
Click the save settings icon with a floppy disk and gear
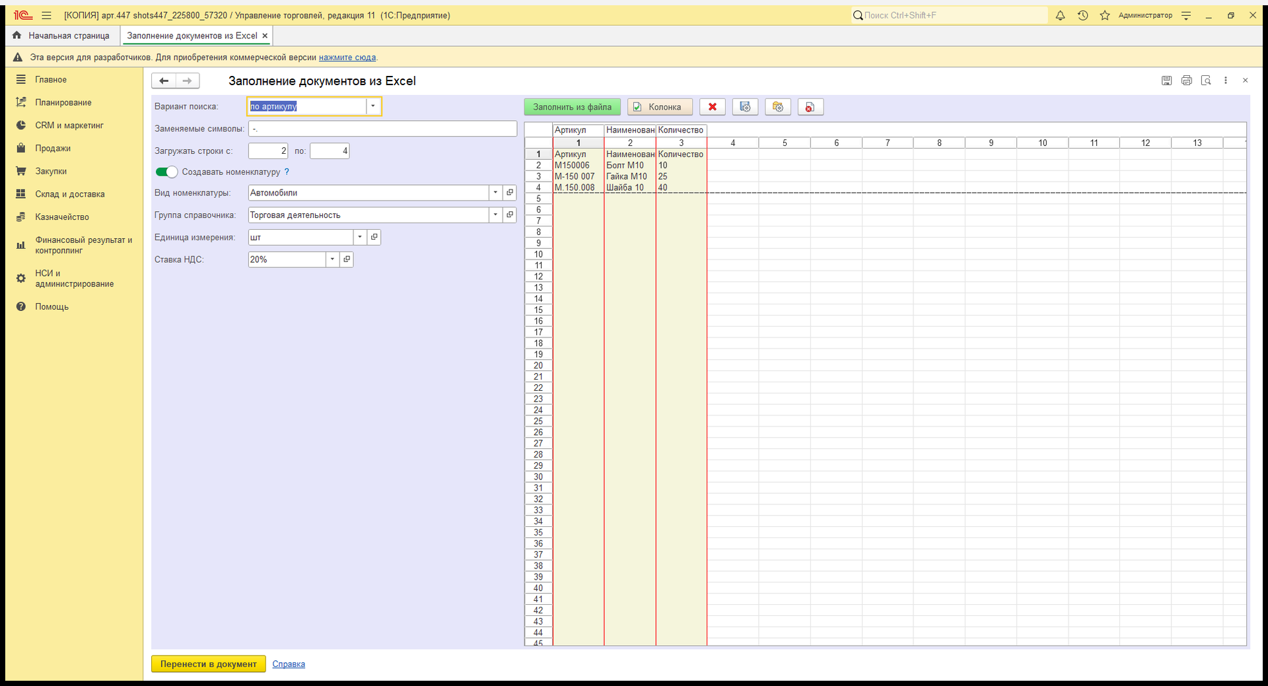pos(745,107)
